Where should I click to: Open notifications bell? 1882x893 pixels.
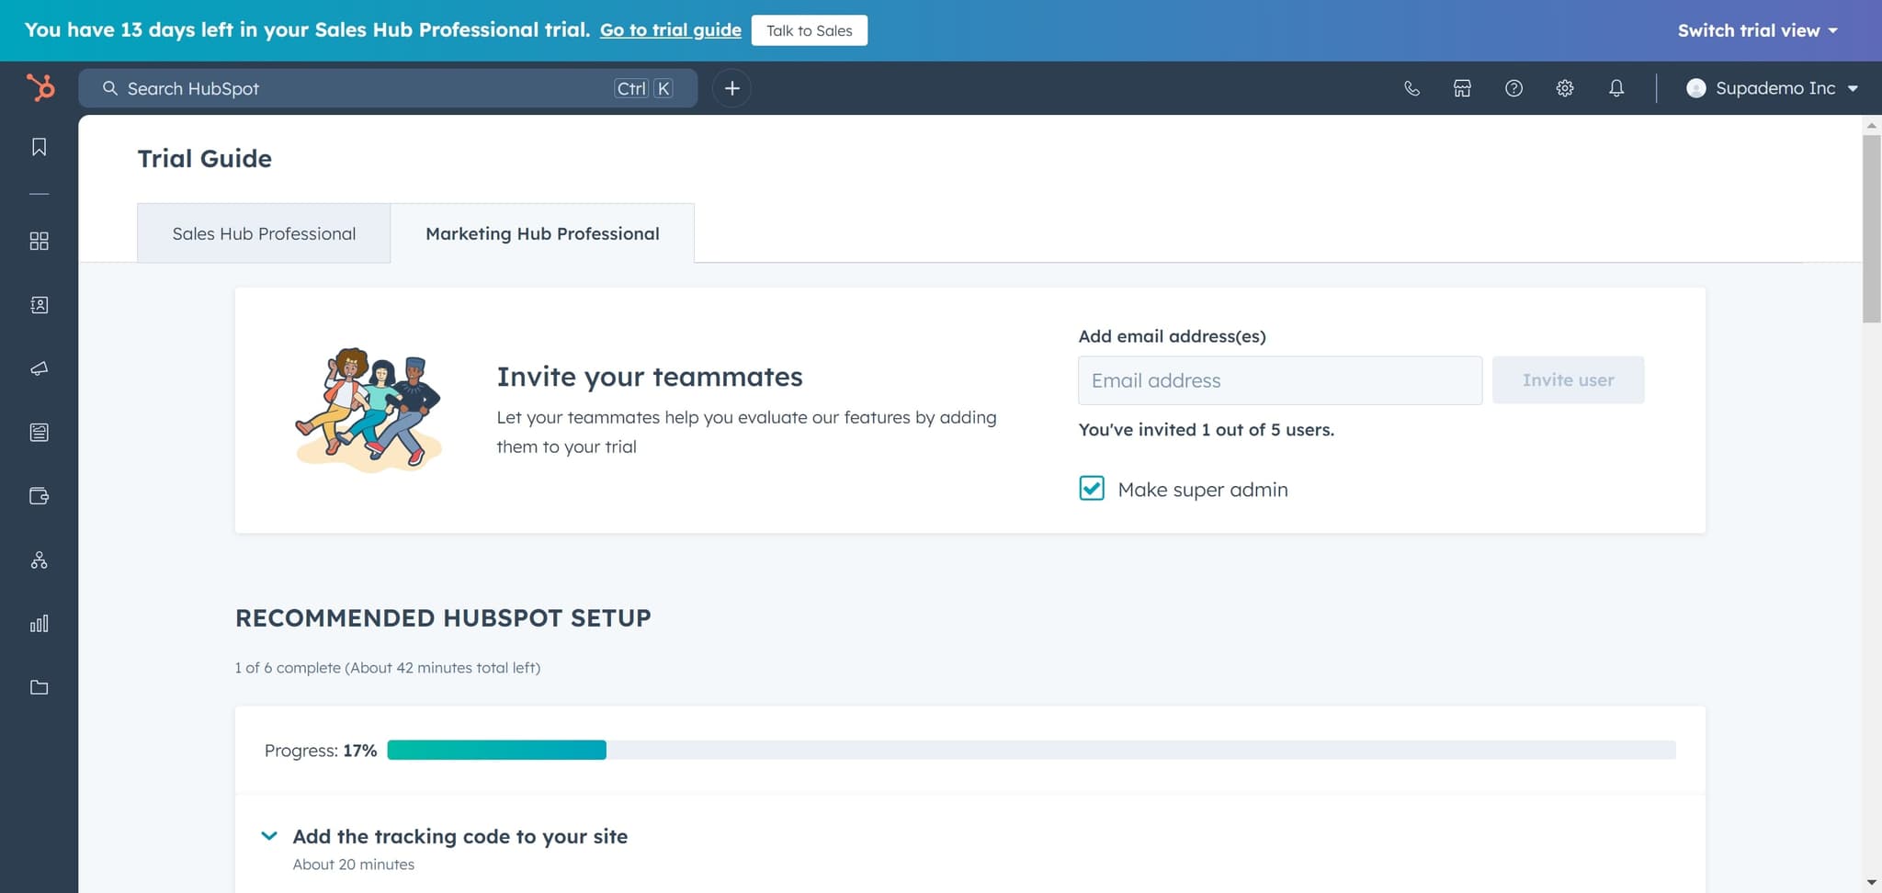[x=1616, y=87]
